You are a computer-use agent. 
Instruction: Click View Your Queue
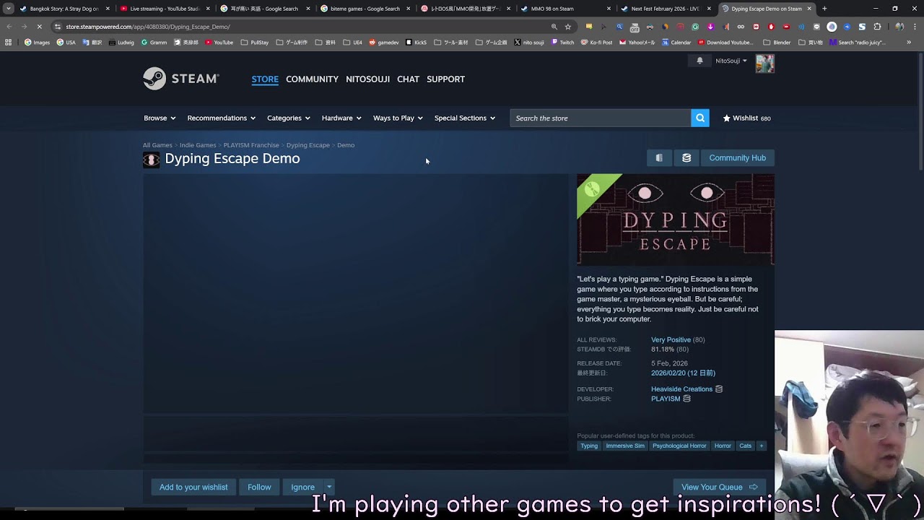click(x=719, y=487)
